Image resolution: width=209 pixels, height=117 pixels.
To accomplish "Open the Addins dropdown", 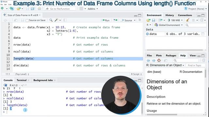I will (x=93, y=9).
